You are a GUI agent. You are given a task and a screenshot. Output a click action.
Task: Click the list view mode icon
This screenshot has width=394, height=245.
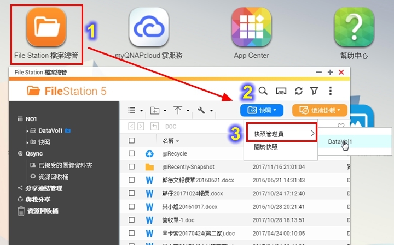[132, 110]
